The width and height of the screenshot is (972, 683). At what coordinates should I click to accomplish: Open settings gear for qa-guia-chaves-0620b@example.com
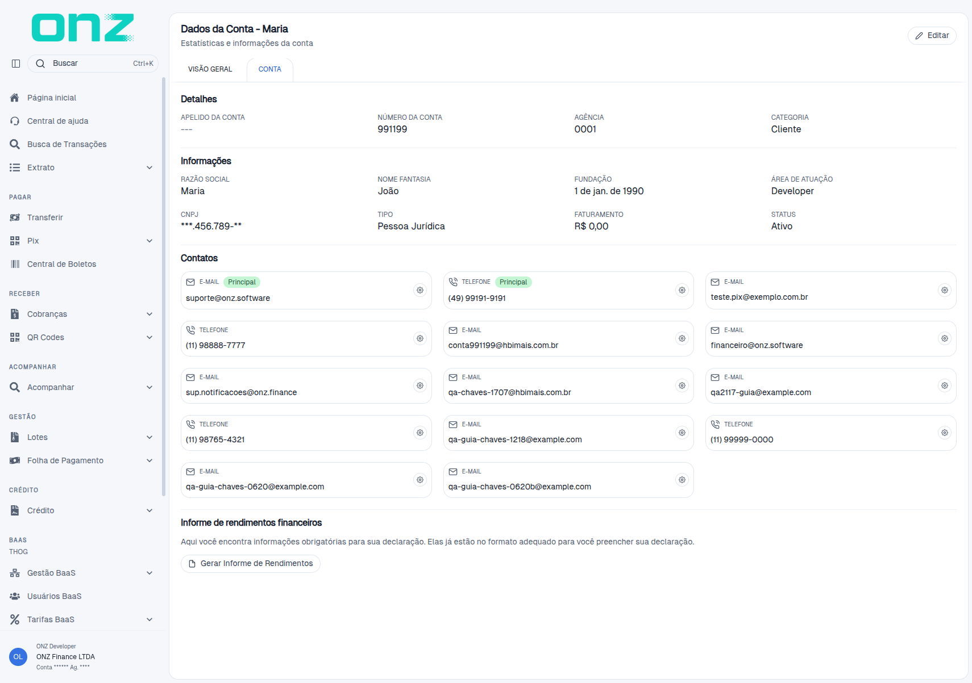(x=682, y=480)
